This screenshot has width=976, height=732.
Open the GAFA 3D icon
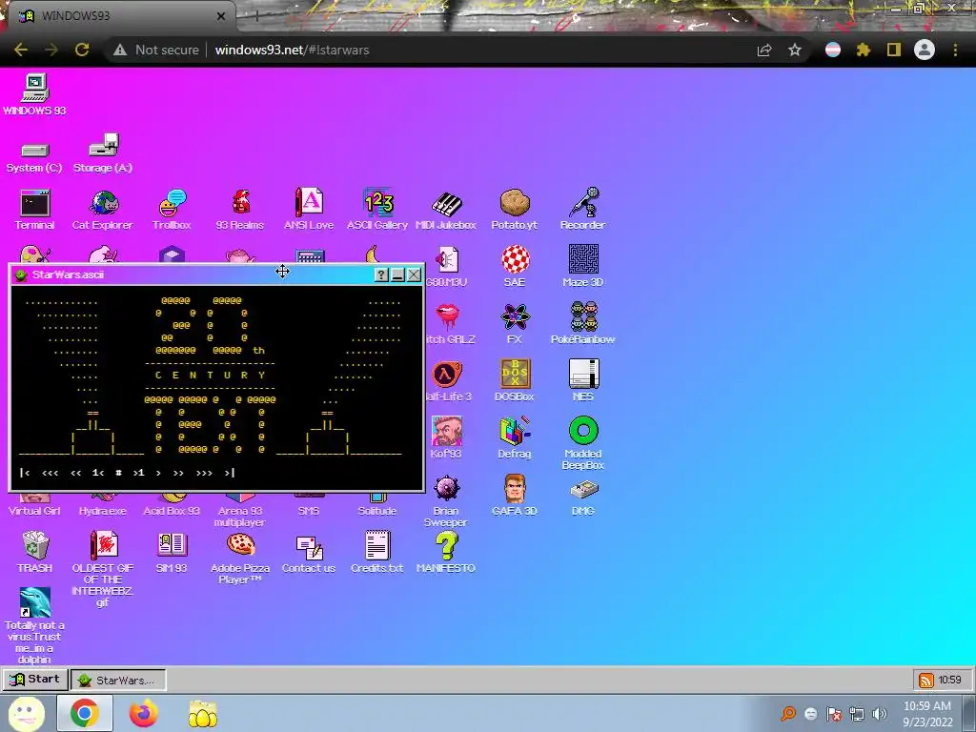(515, 488)
